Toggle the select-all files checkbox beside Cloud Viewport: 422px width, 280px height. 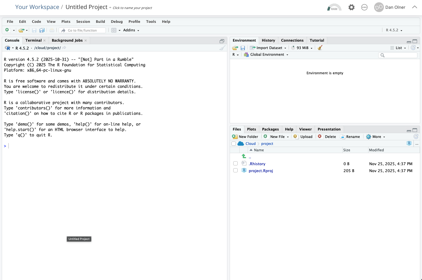tap(234, 144)
